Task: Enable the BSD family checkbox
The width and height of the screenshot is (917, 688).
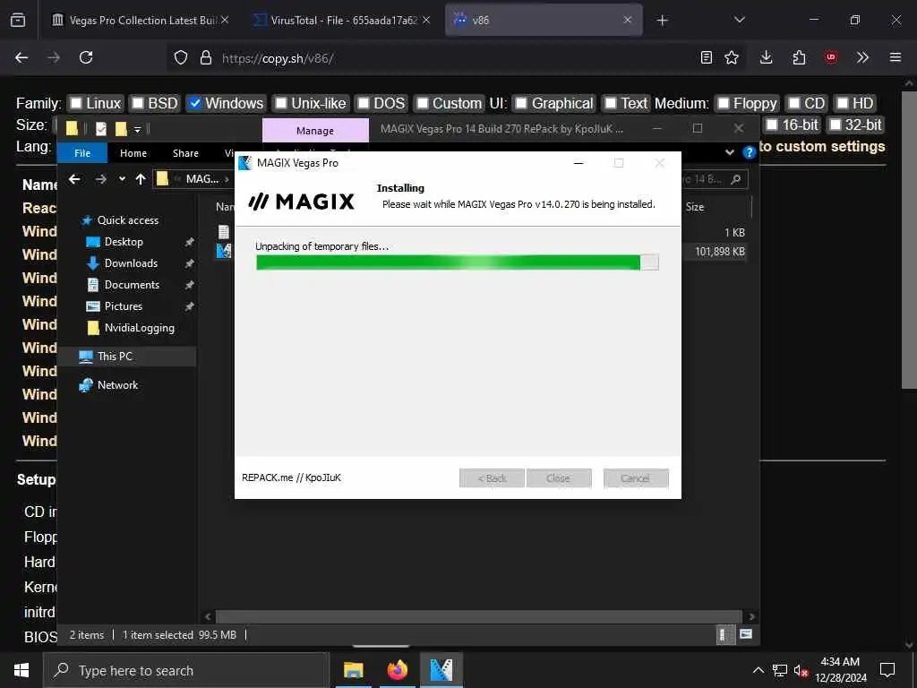Action: coord(137,104)
